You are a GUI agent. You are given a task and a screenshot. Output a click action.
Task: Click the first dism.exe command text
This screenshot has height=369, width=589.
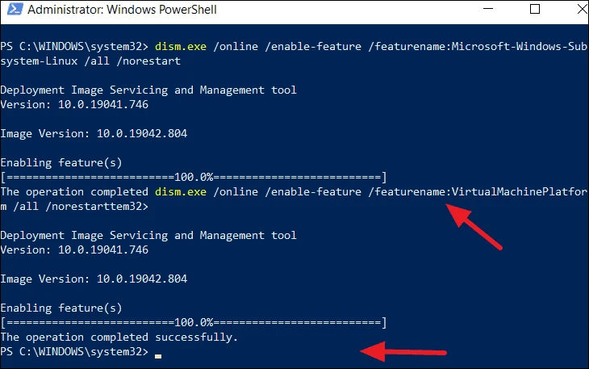click(x=181, y=47)
